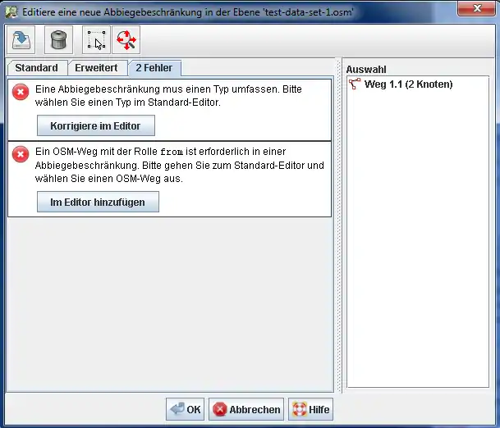Click the application icon in the title bar
Screen dimensions: 500x428
pyautogui.click(x=12, y=9)
